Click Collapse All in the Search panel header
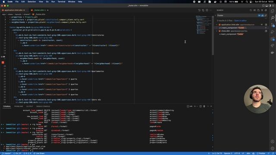Image resolution: width=276 pixels, height=155 pixels. (266, 10)
